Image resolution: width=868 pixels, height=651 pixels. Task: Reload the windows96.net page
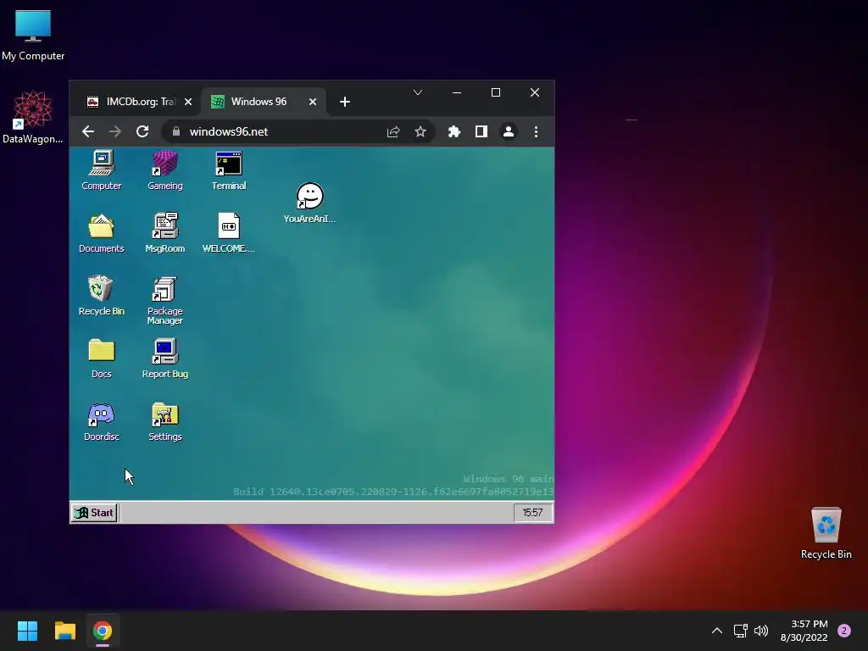pos(142,131)
